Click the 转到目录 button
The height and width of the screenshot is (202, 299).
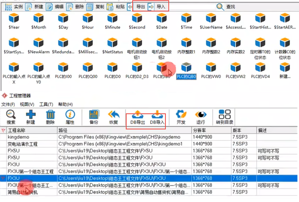click(225, 117)
